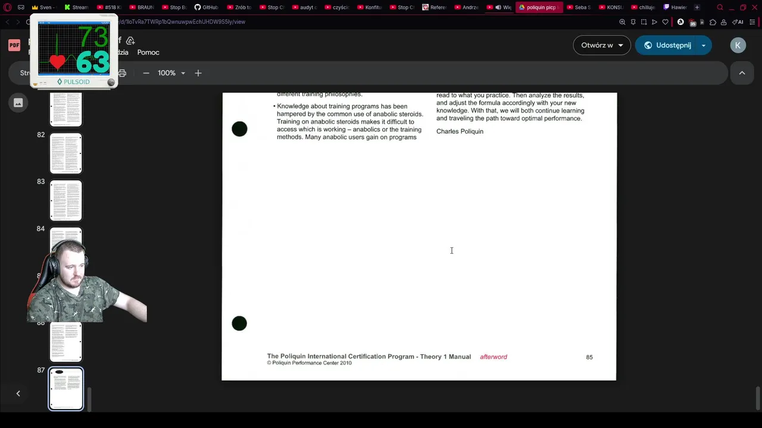Open the K account avatar
This screenshot has height=428, width=762.
pyautogui.click(x=738, y=45)
